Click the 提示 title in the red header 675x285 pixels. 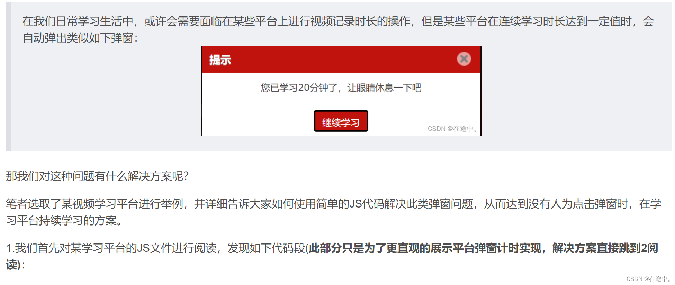point(220,60)
